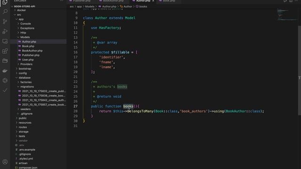
Task: Open the 175842_create_auth migration file
Action: point(44,100)
